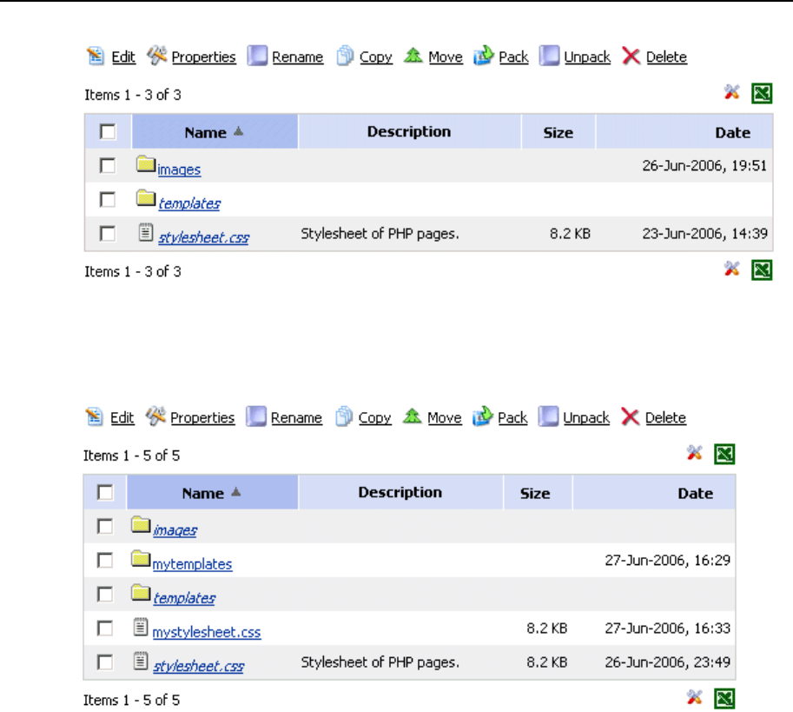
Task: Click the green Excel export icon above the upper table
Action: click(x=761, y=94)
